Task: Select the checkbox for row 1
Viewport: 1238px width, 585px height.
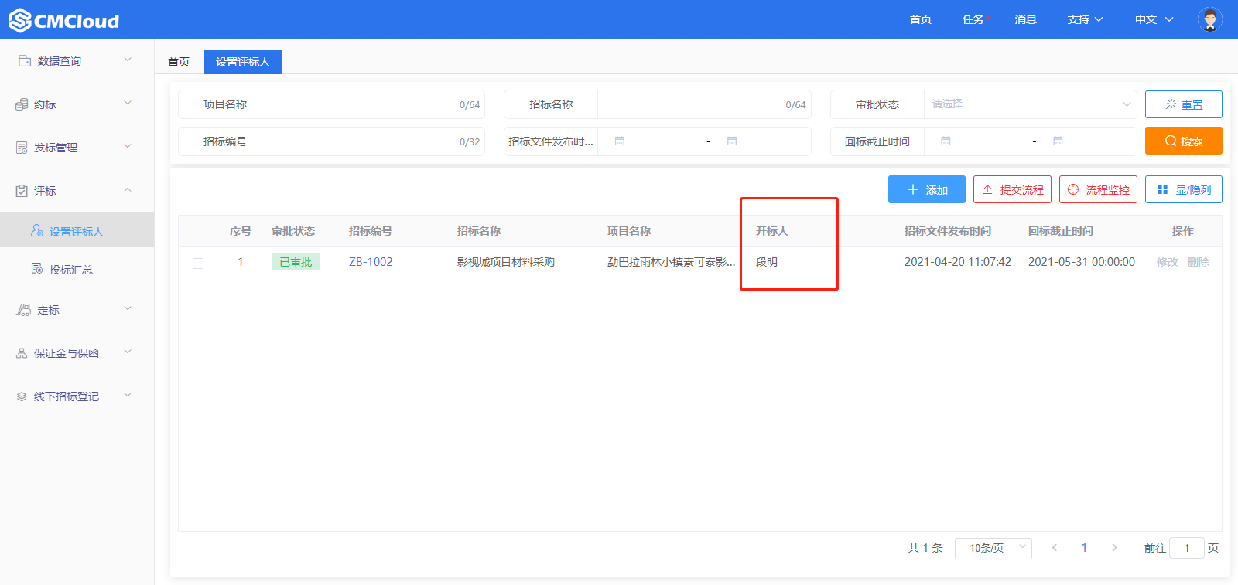Action: tap(198, 263)
